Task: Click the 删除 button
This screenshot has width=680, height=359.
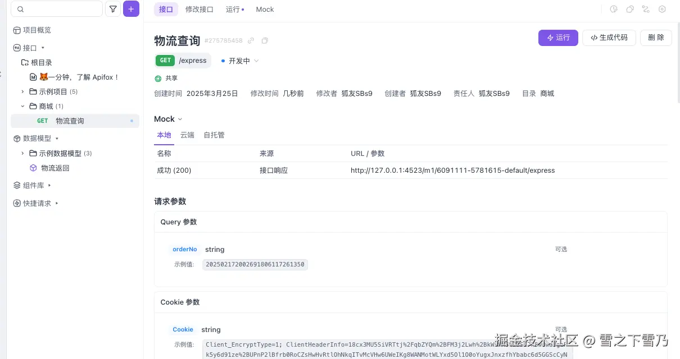Action: click(656, 38)
